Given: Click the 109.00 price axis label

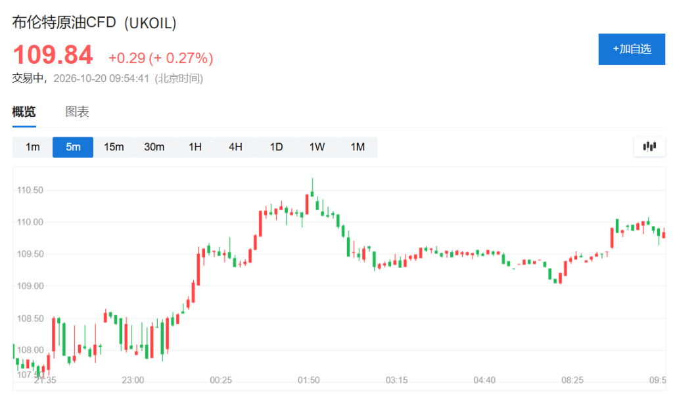Looking at the screenshot, I should coord(30,286).
